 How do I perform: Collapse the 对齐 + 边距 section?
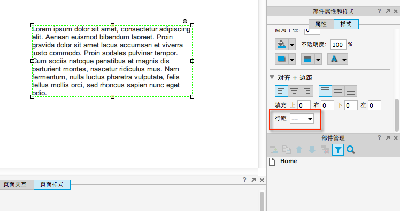click(x=272, y=77)
